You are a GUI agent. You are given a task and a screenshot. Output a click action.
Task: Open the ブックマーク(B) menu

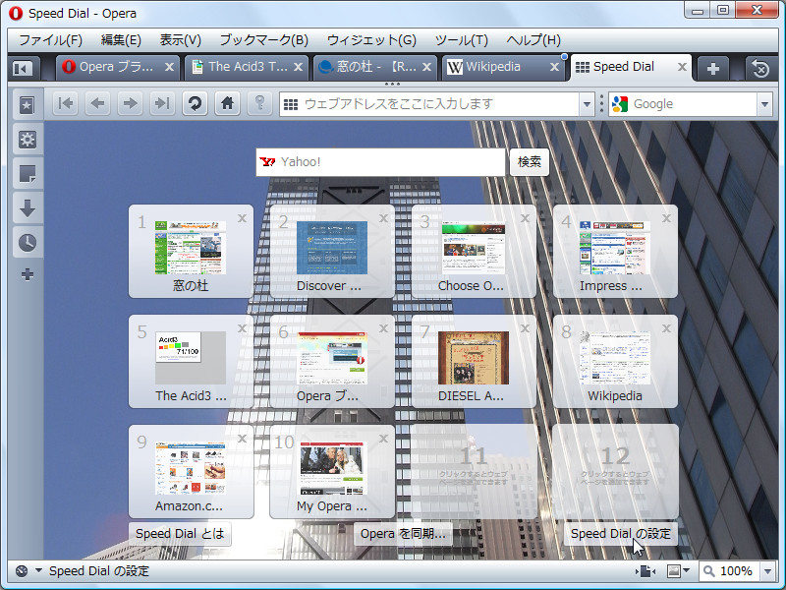(263, 40)
